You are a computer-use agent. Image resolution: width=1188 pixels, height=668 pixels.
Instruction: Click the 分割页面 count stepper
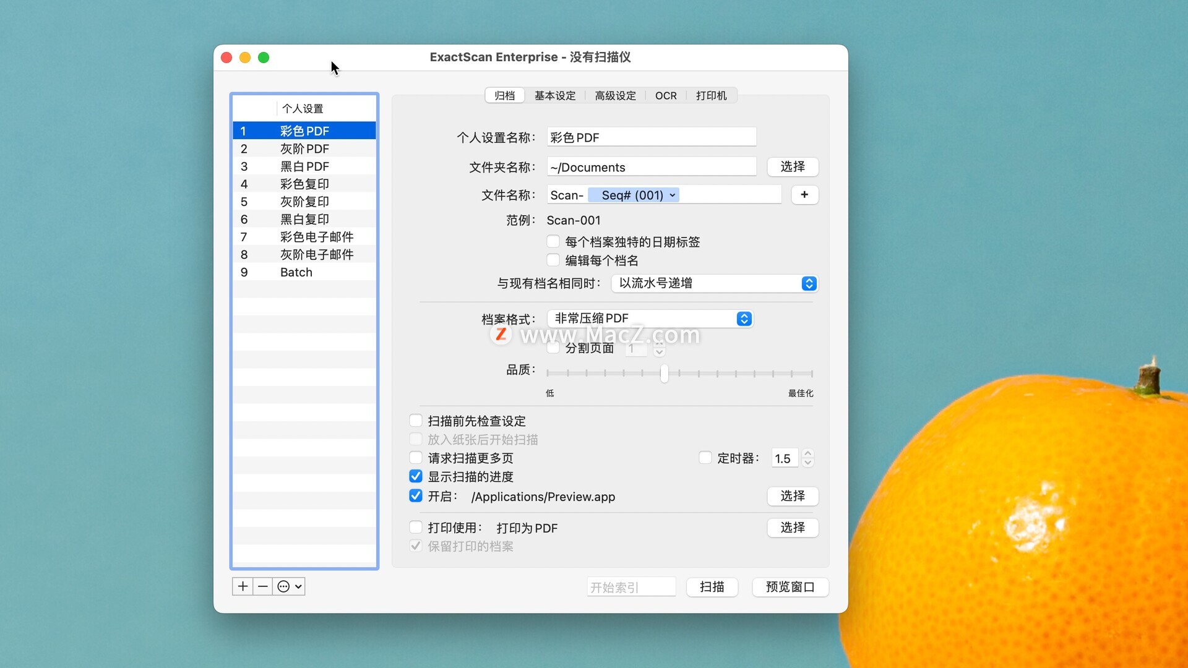pos(660,349)
